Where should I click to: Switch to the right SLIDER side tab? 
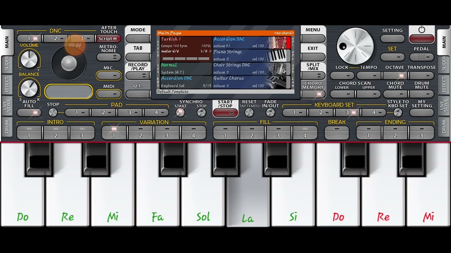444,64
